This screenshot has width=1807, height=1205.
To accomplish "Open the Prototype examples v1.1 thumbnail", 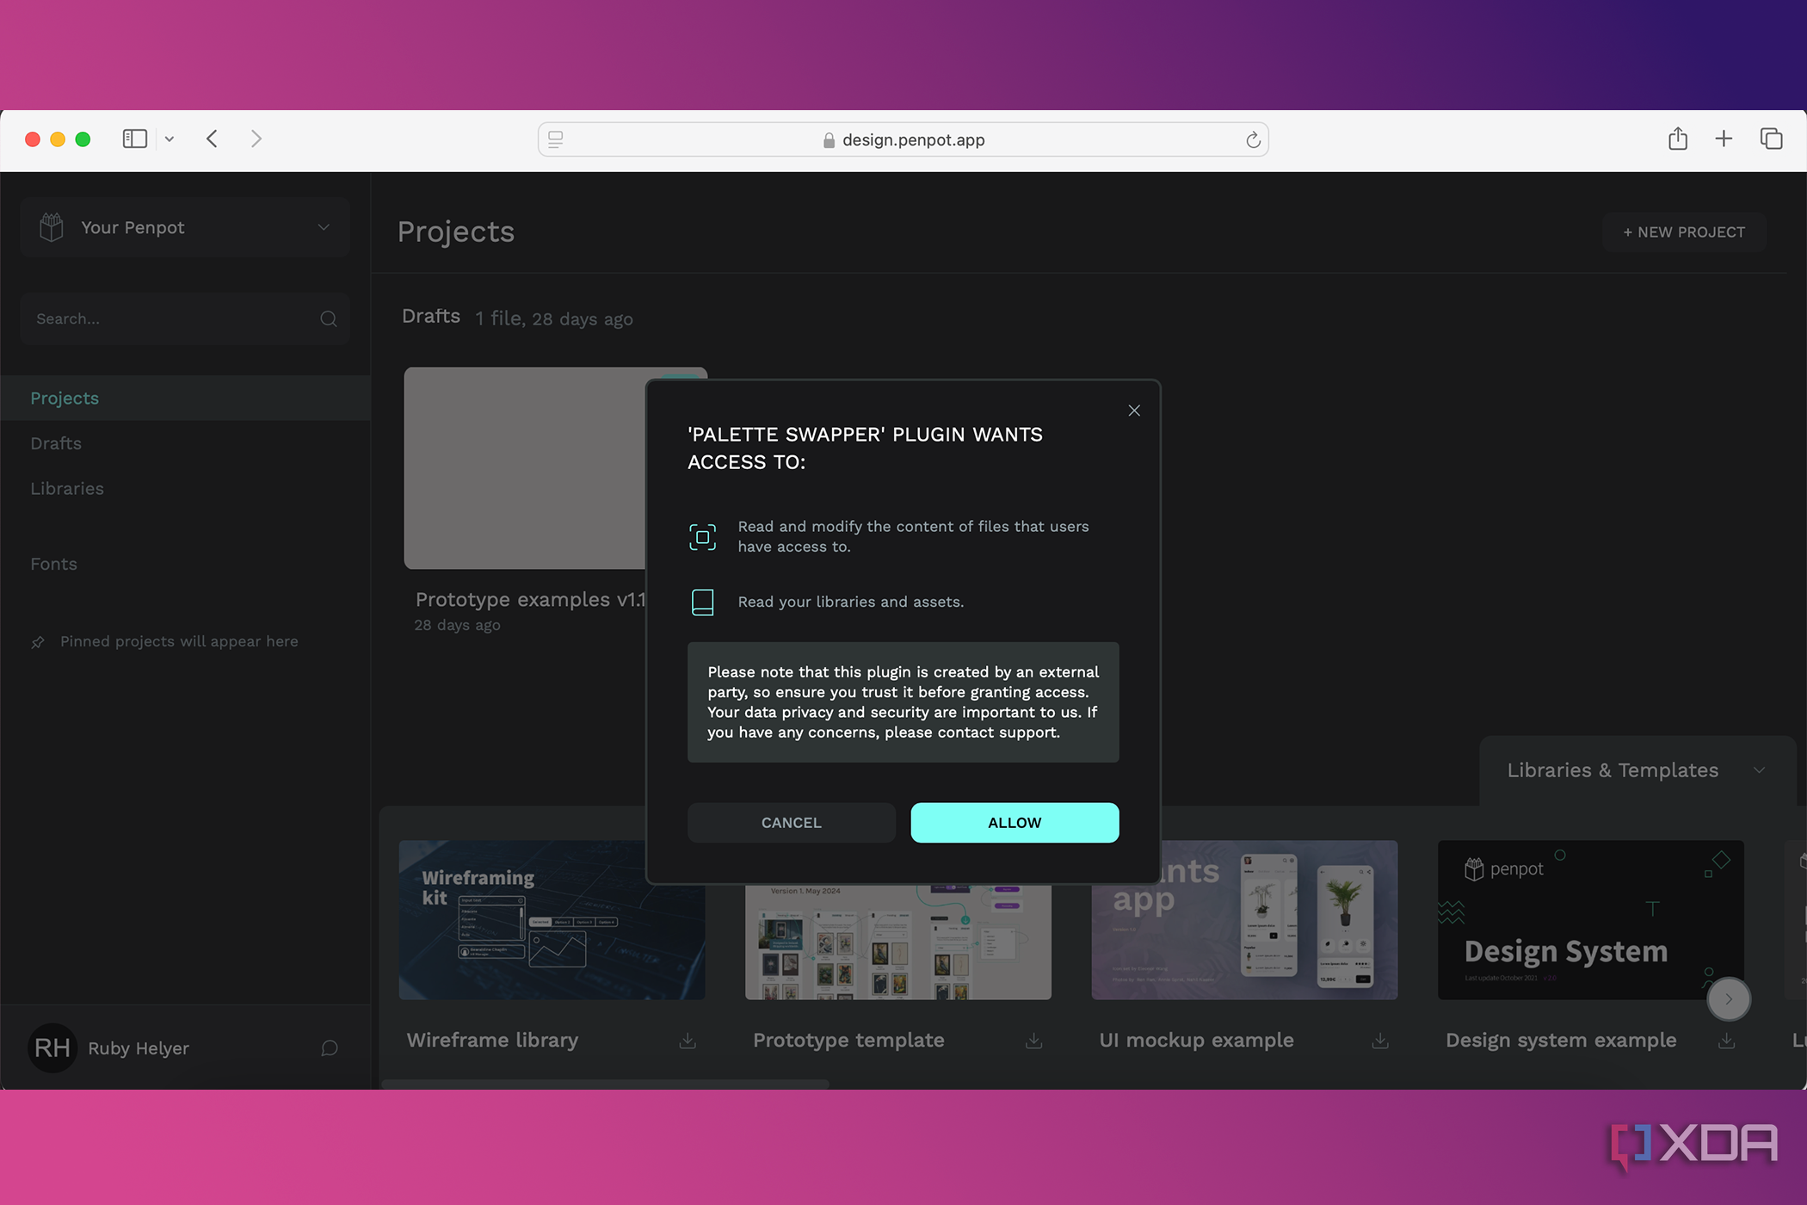I will pos(525,468).
